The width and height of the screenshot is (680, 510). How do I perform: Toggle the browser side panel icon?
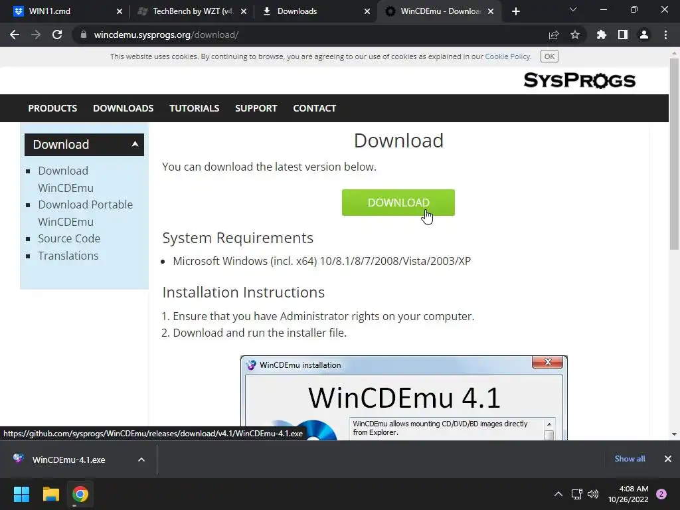click(x=623, y=35)
